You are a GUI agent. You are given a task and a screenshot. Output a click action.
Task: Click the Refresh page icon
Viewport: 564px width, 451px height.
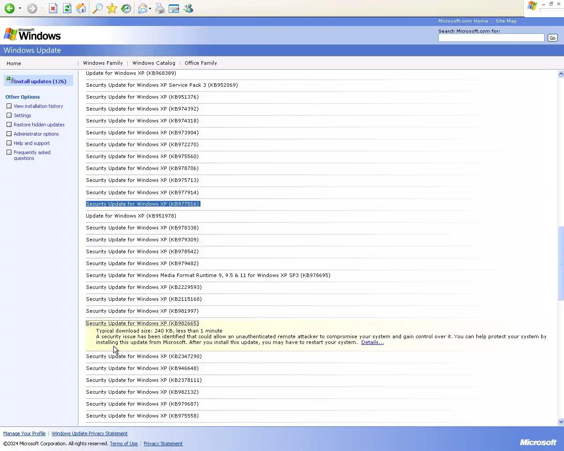point(67,8)
